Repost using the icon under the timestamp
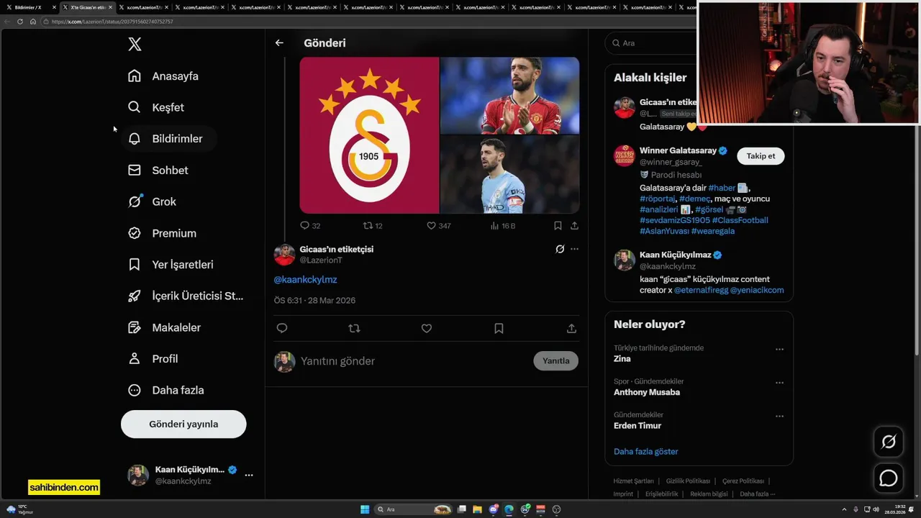This screenshot has width=921, height=518. [x=354, y=328]
